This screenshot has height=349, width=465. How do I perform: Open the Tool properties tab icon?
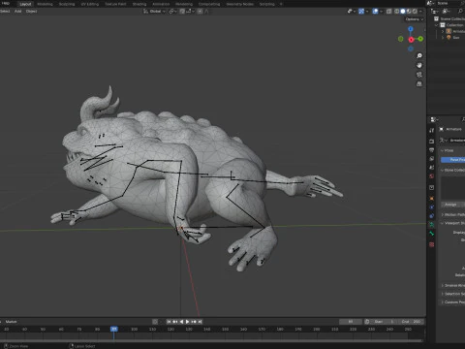coord(432,131)
